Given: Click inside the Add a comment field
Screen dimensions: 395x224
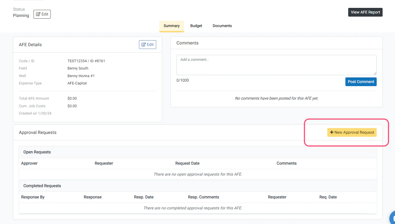Looking at the screenshot, I should click(x=276, y=65).
